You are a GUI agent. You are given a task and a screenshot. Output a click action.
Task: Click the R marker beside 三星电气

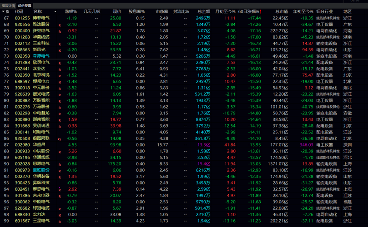(x=60, y=222)
